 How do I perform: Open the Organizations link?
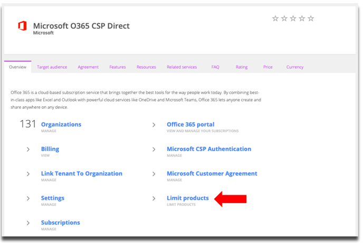pos(61,125)
